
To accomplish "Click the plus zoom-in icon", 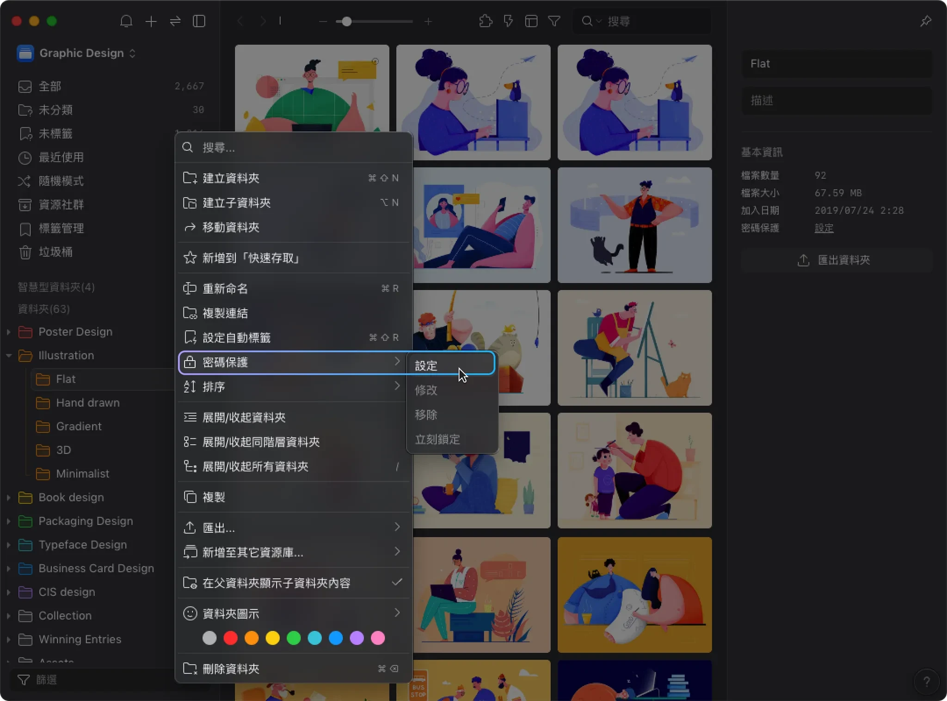I will (428, 21).
